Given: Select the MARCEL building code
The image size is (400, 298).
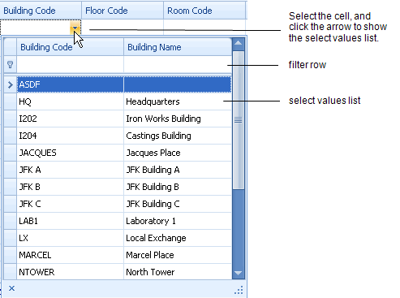Looking at the screenshot, I should click(70, 255).
